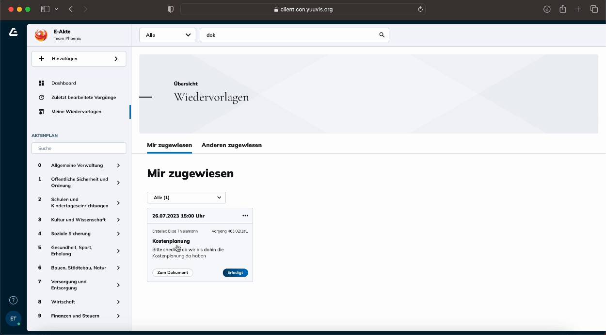Click the Erledigt button

(x=235, y=272)
